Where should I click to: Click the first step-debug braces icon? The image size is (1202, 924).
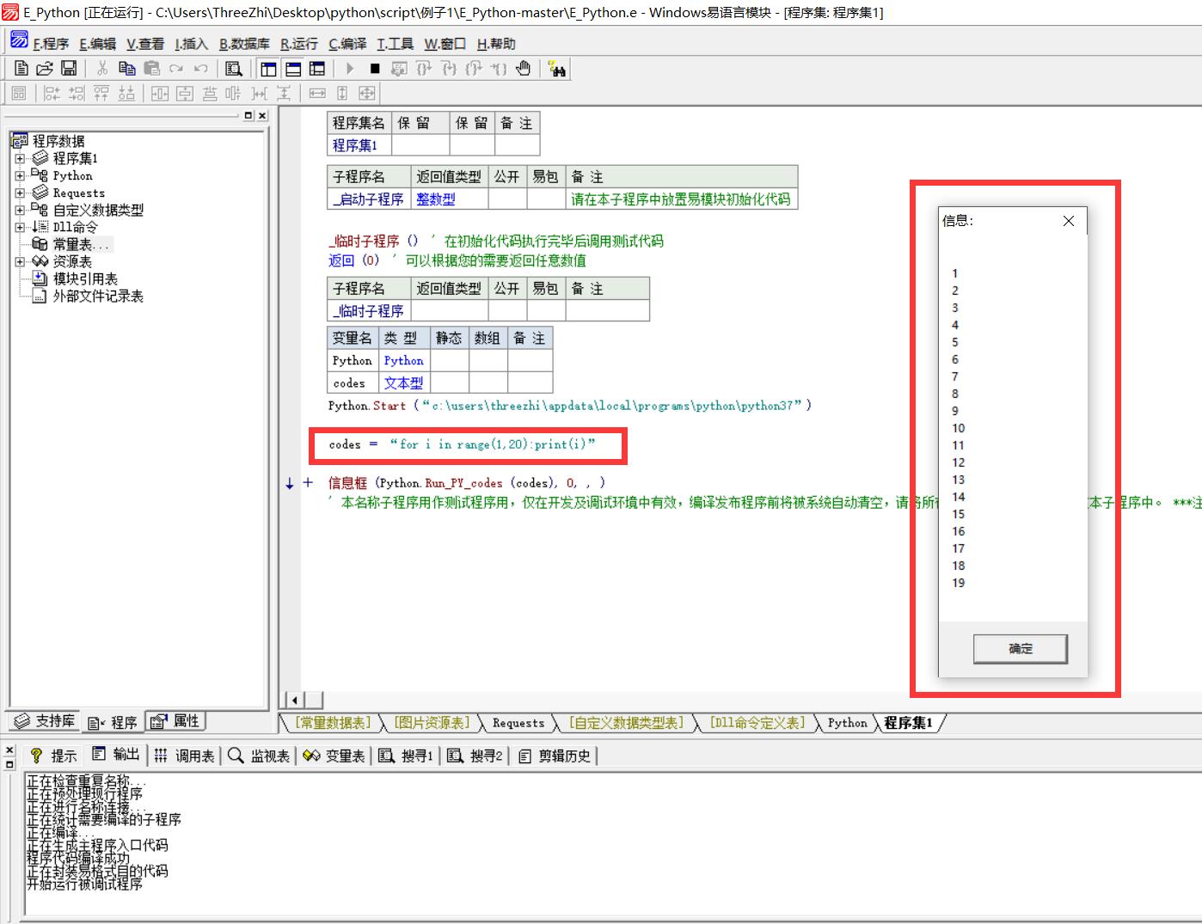click(x=424, y=69)
